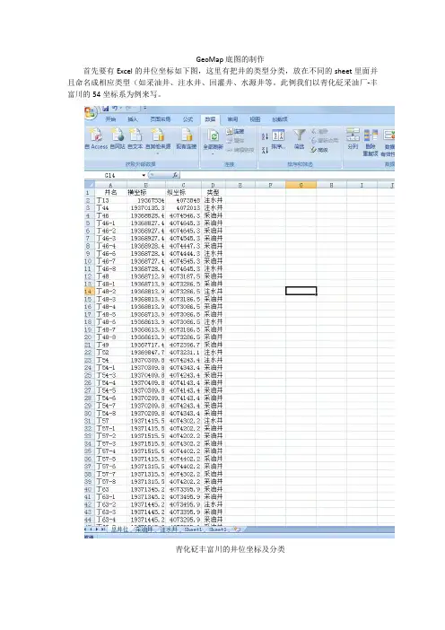
Task: Click cell with well name T54-8
Action: click(110, 413)
